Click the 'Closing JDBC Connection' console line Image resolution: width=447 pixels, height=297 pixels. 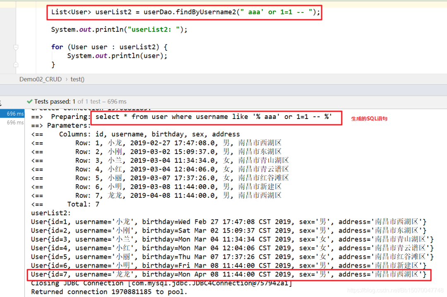(161, 283)
